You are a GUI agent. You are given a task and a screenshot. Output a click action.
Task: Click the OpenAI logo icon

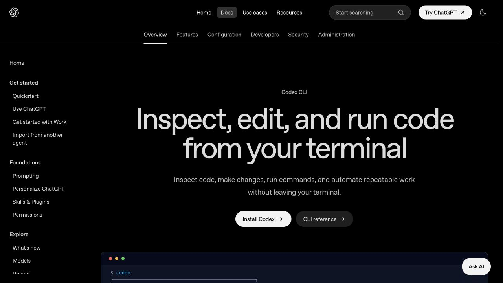(14, 13)
